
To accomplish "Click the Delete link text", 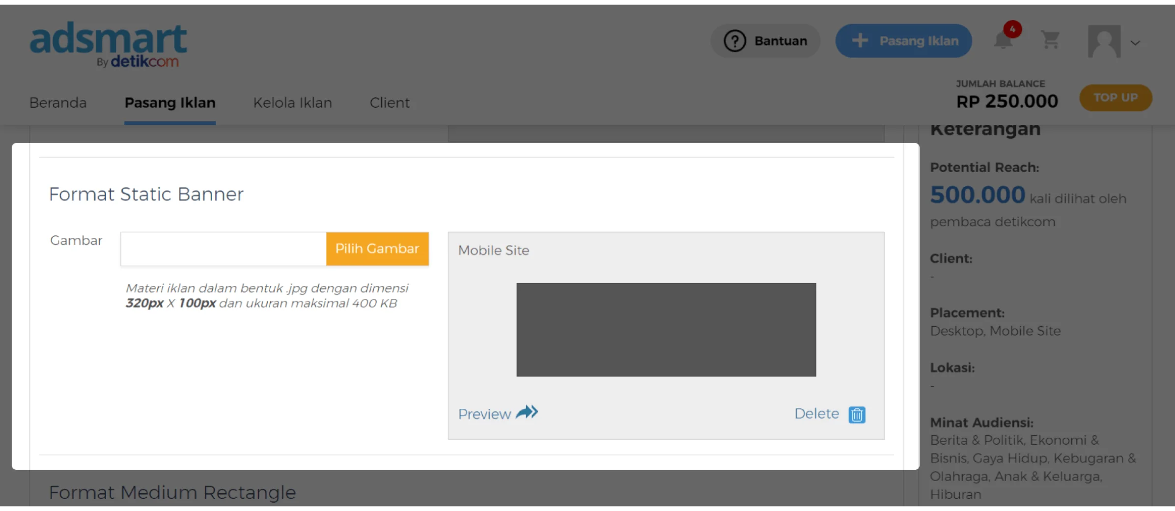I will [x=816, y=414].
